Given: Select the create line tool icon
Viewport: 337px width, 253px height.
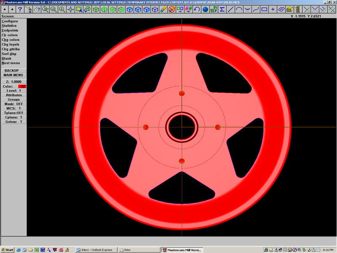Looking at the screenshot, I should pos(230,9).
